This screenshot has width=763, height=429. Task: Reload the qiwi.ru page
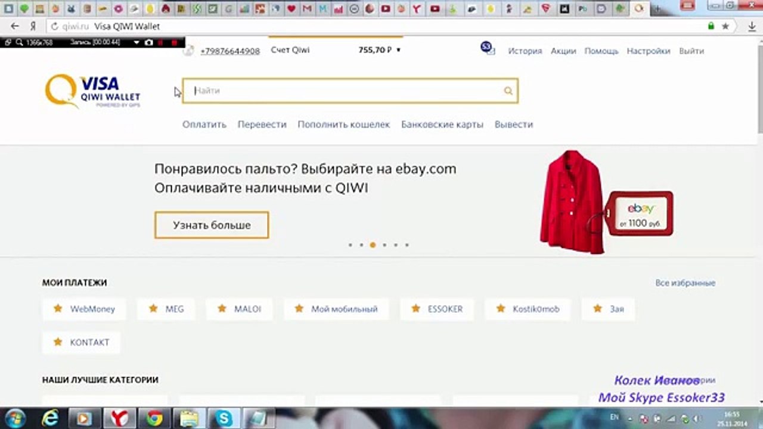pyautogui.click(x=54, y=26)
